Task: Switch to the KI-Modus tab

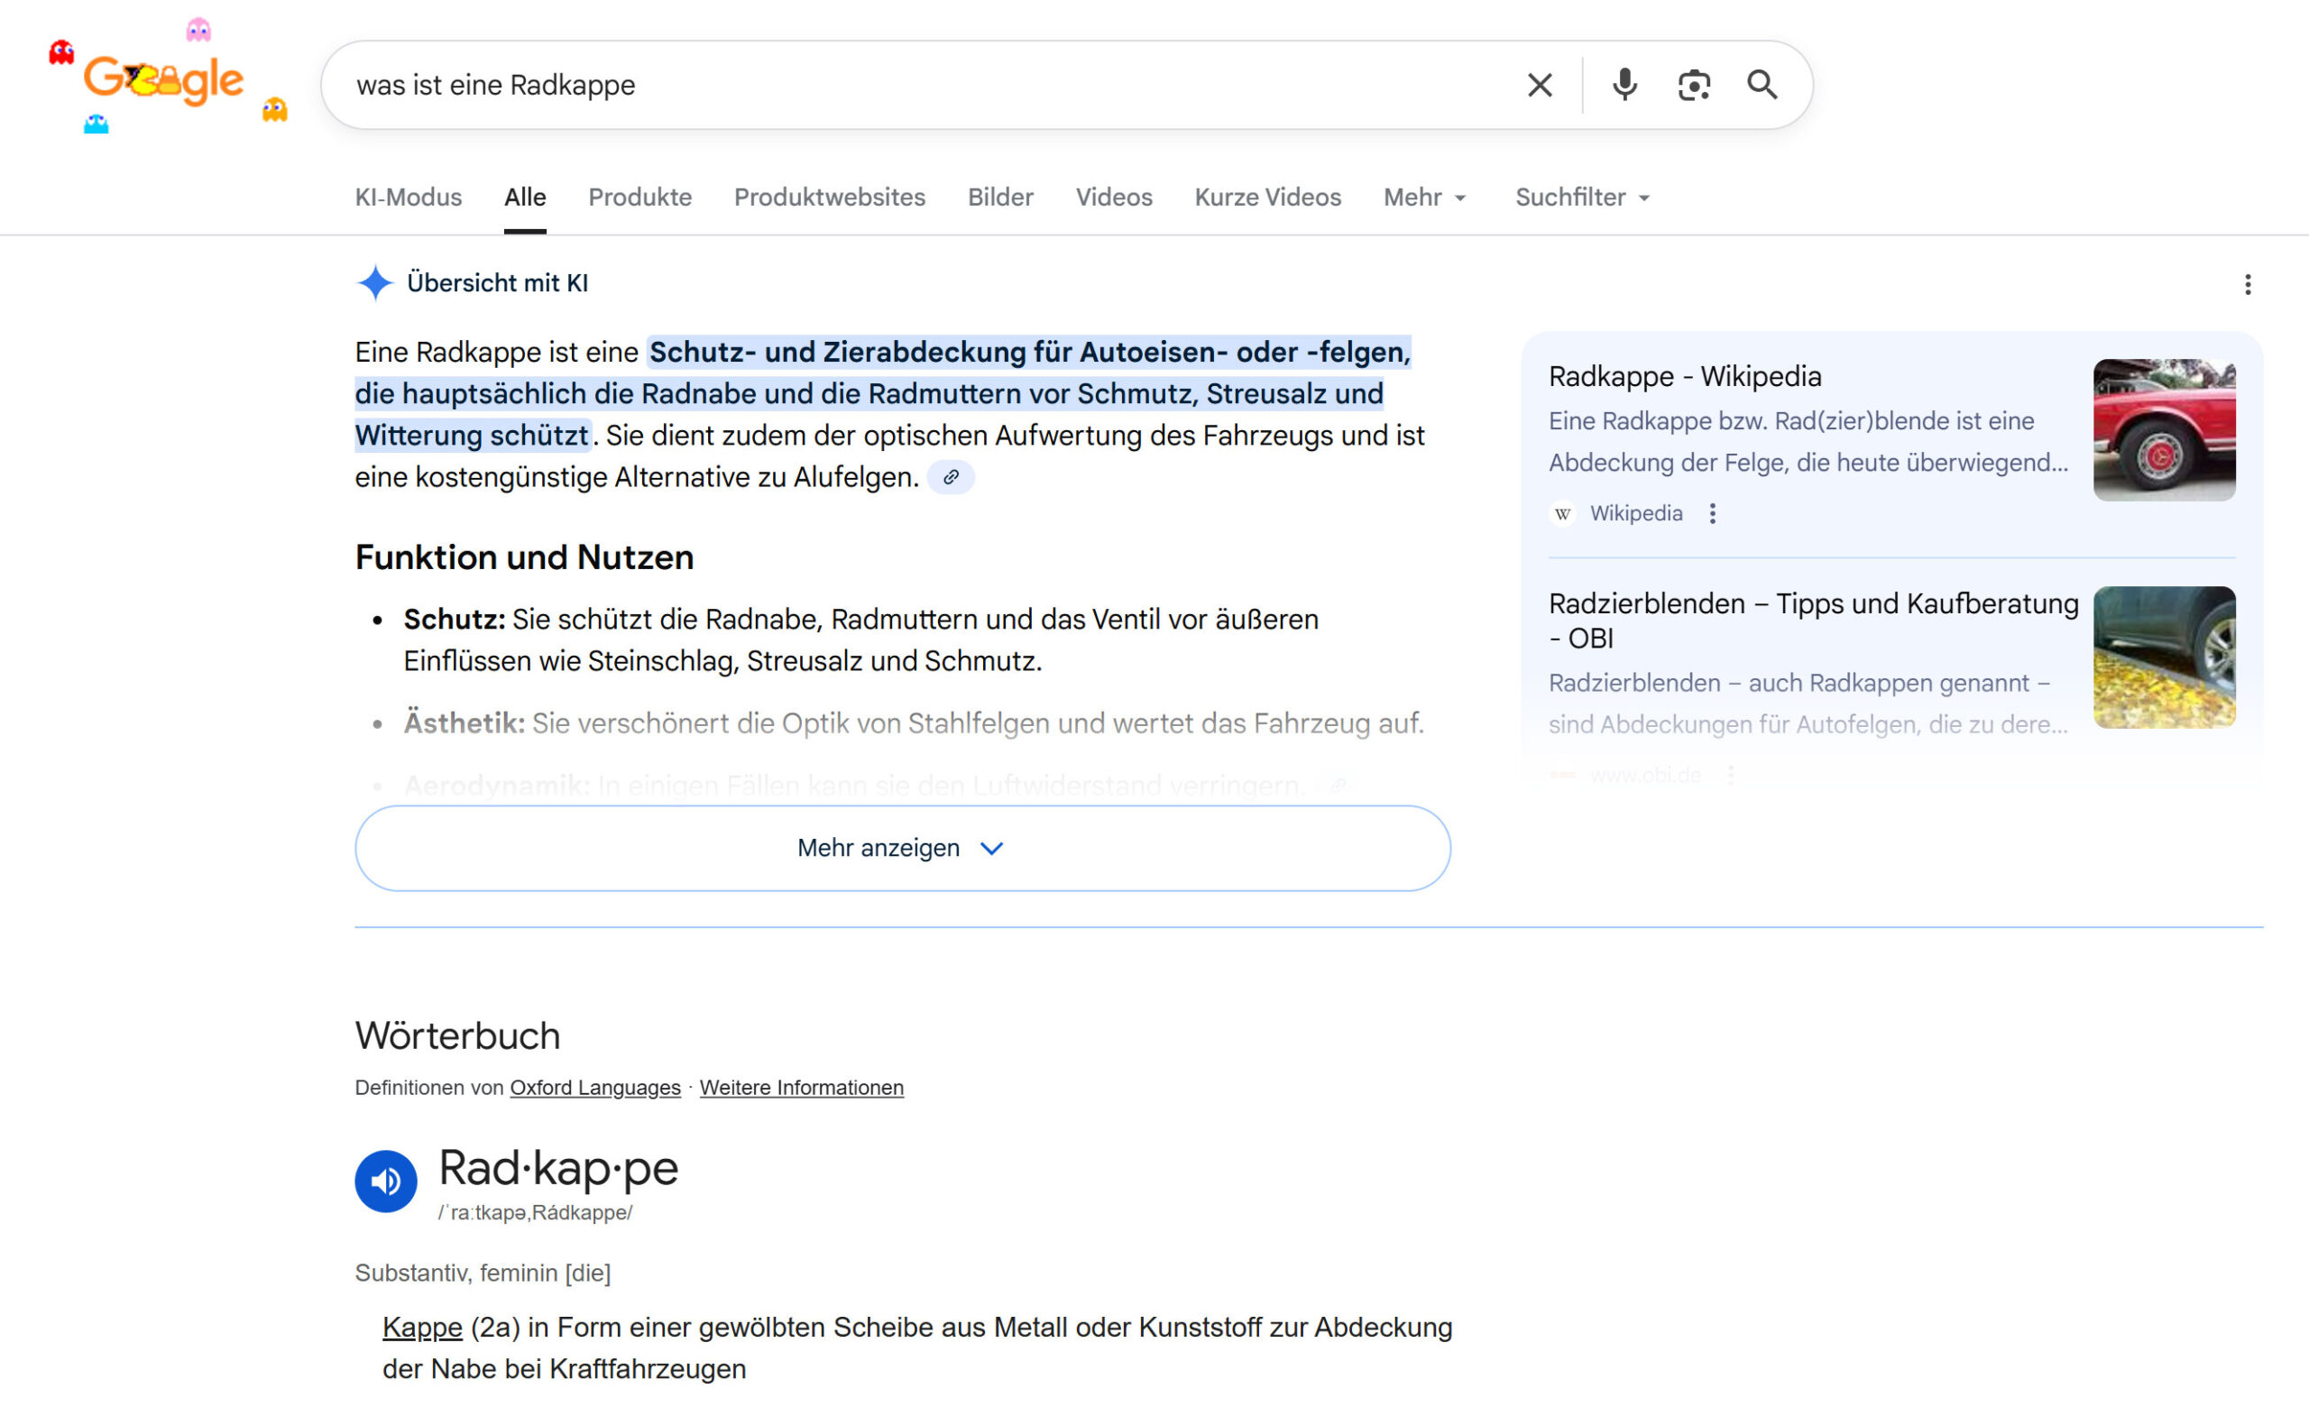Action: (408, 198)
